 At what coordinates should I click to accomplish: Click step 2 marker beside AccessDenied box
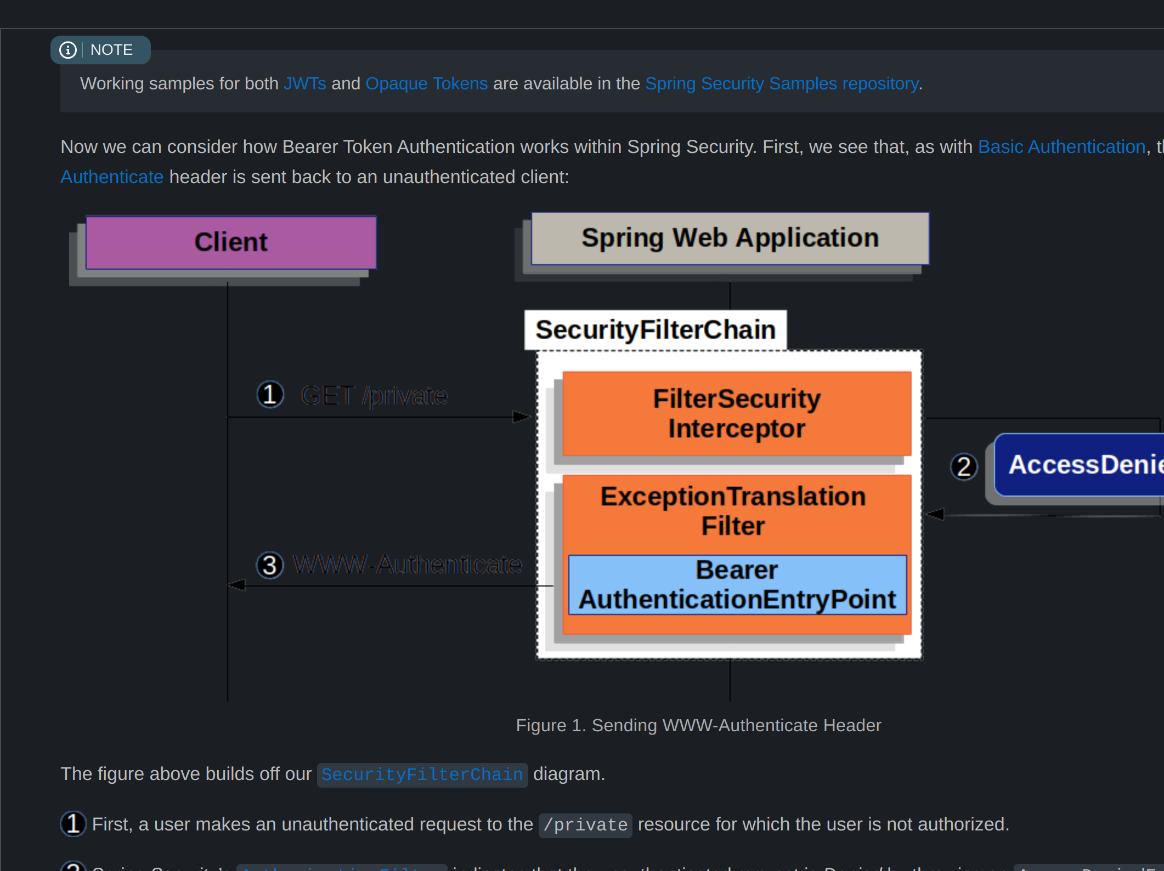(964, 467)
